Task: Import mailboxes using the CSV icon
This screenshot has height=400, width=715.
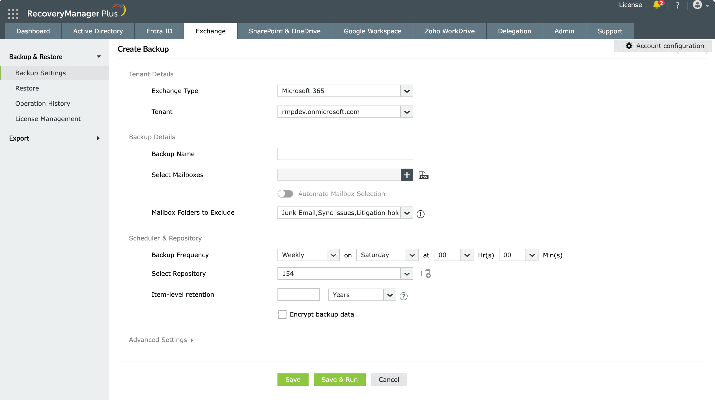Action: click(423, 175)
